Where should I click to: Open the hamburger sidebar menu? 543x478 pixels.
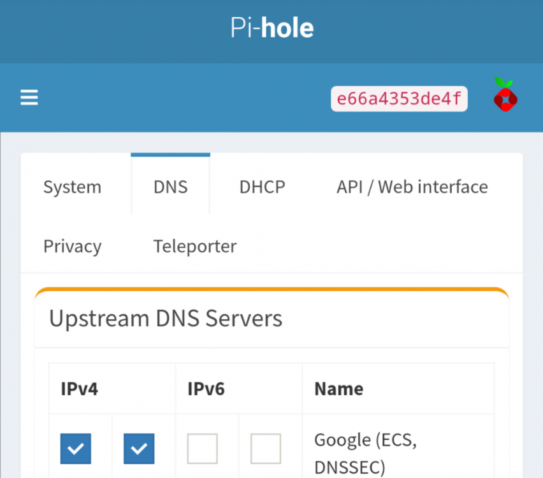(29, 98)
